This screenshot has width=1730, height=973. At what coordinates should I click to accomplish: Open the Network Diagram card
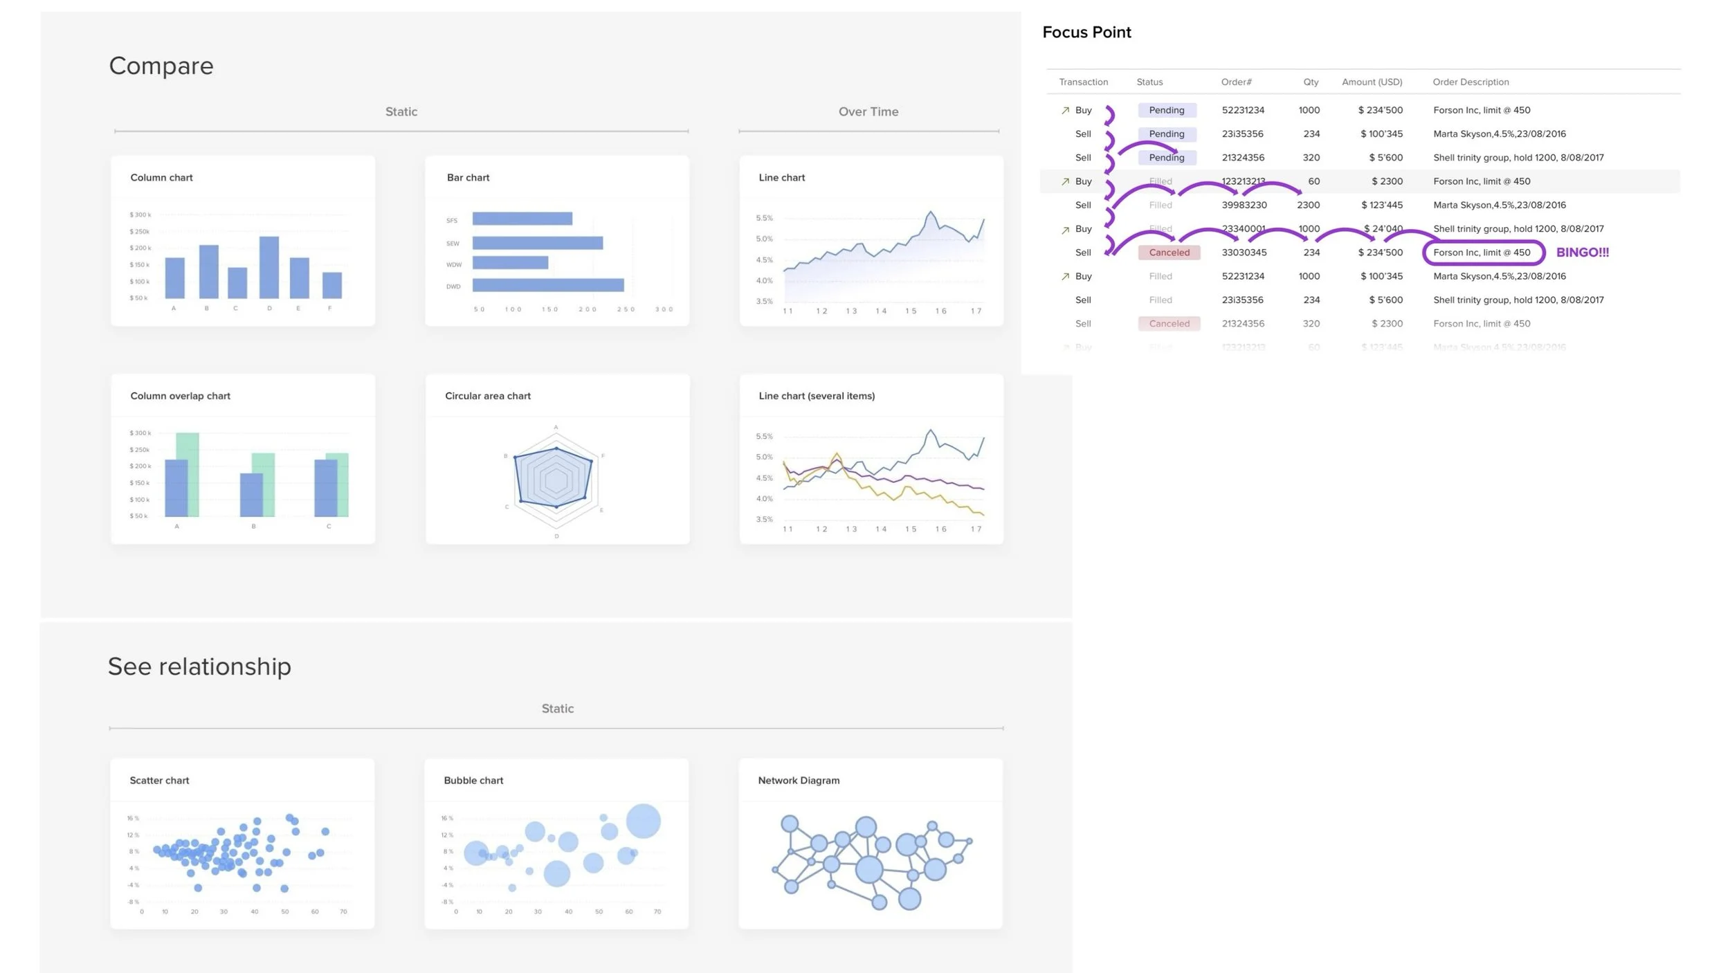click(x=871, y=844)
